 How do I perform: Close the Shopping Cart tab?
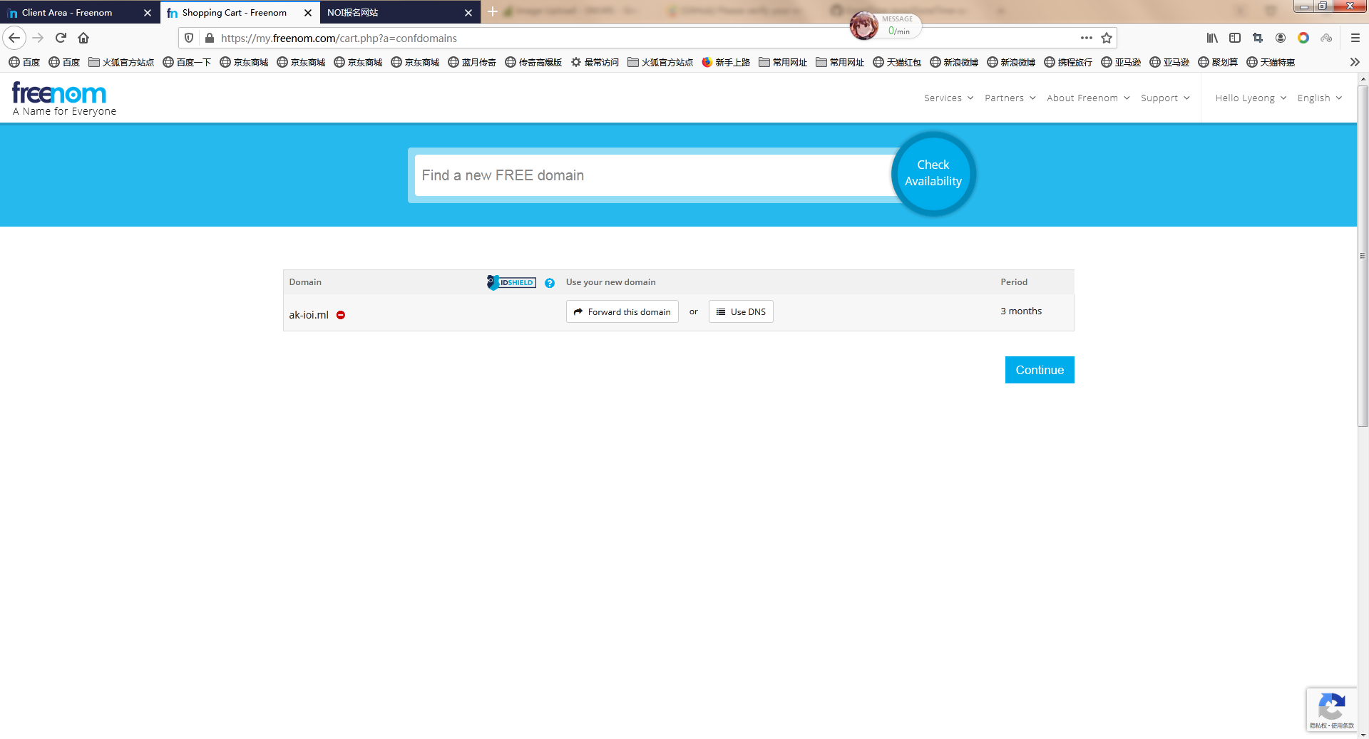coord(308,13)
